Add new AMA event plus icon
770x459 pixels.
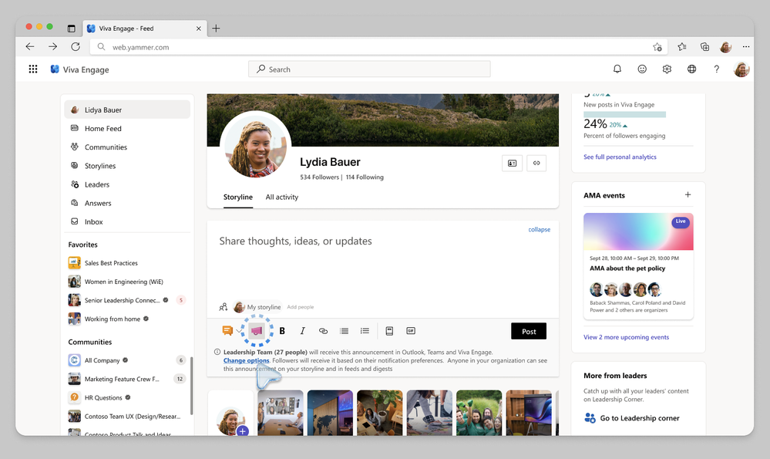[x=688, y=194]
